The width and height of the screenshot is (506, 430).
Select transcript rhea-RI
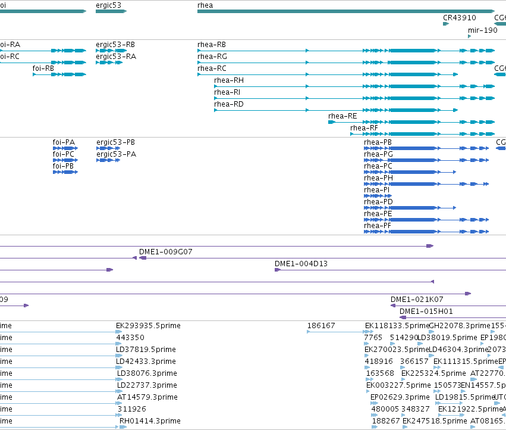point(354,98)
